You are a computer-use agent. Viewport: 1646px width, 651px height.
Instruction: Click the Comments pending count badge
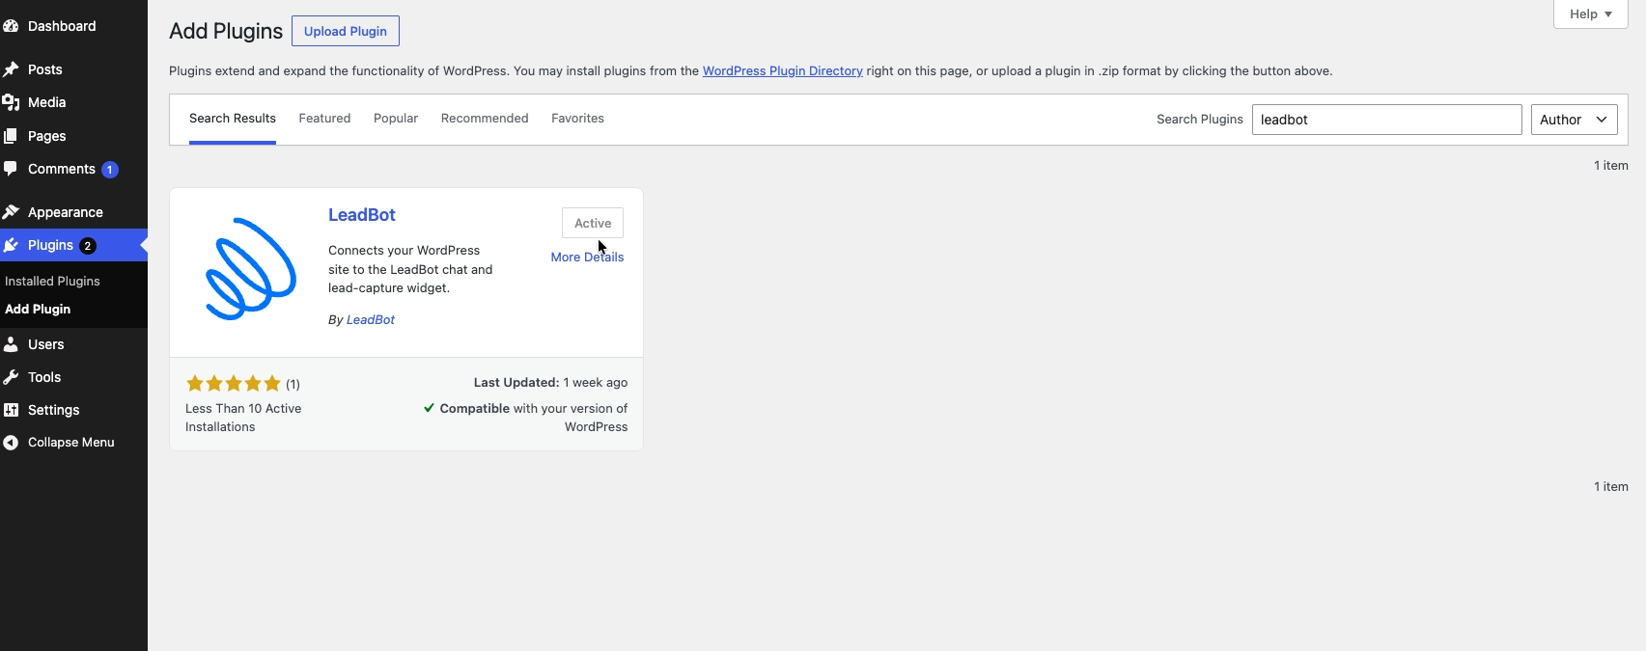tap(110, 170)
